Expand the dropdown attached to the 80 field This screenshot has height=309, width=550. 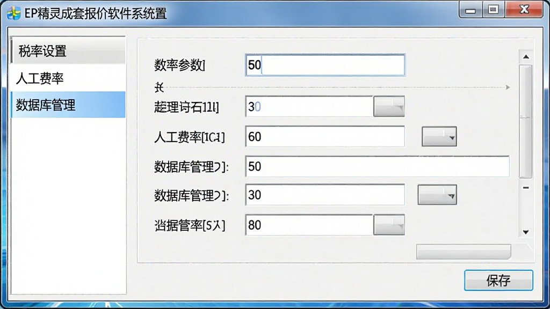389,225
